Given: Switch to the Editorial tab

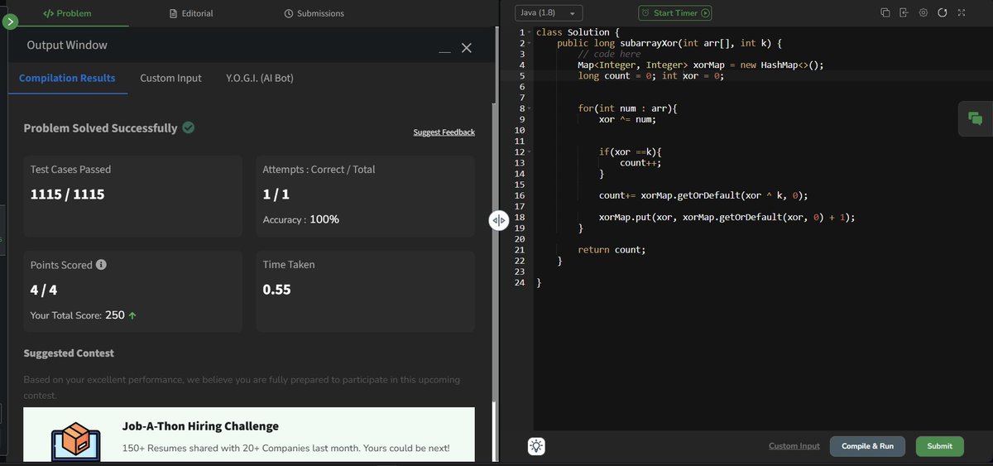Looking at the screenshot, I should tap(190, 13).
